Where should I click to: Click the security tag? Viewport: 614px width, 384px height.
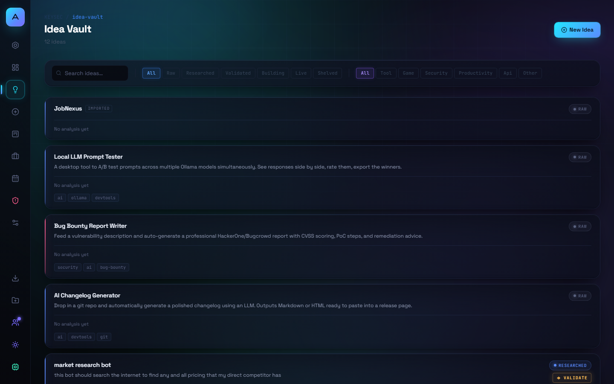[68, 268]
